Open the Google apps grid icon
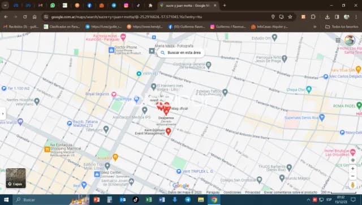 [x=338, y=40]
